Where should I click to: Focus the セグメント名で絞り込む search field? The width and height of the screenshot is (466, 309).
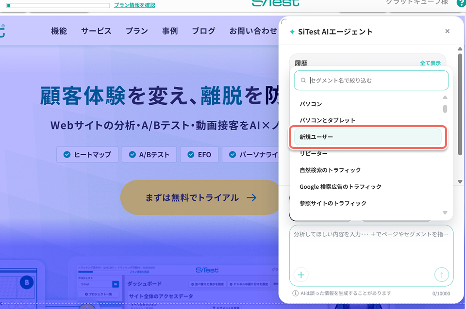pyautogui.click(x=371, y=80)
